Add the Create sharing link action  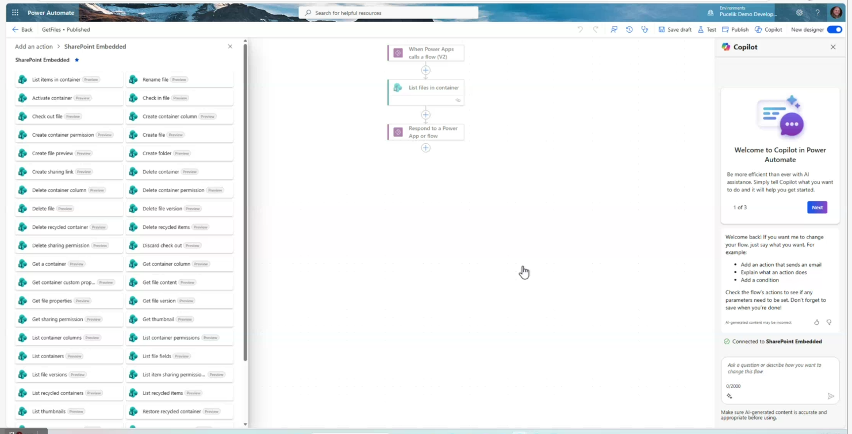pos(69,172)
